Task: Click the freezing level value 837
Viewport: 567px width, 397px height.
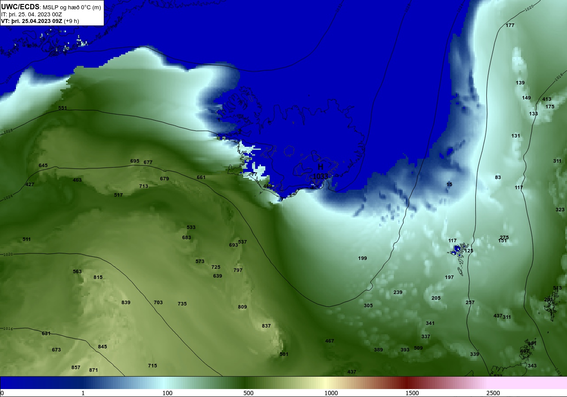Action: (x=266, y=326)
